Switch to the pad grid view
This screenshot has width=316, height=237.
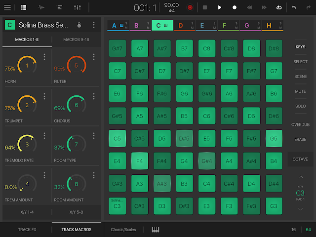coord(24,7)
